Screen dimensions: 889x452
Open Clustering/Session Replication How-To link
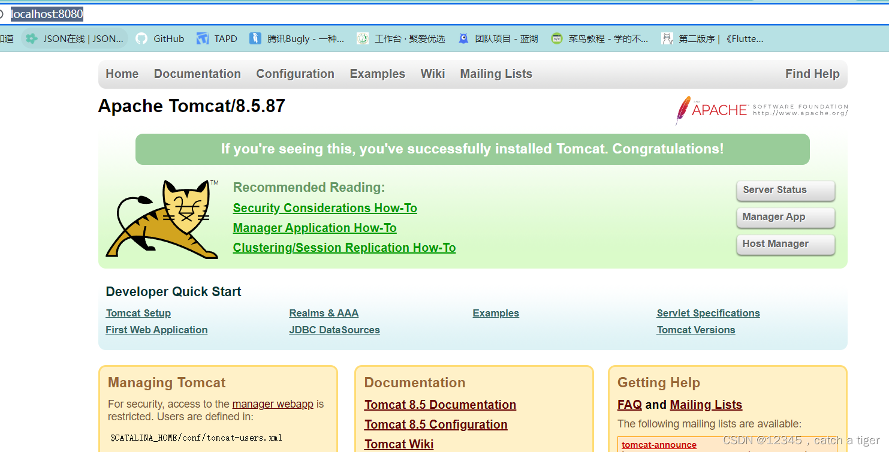[344, 248]
